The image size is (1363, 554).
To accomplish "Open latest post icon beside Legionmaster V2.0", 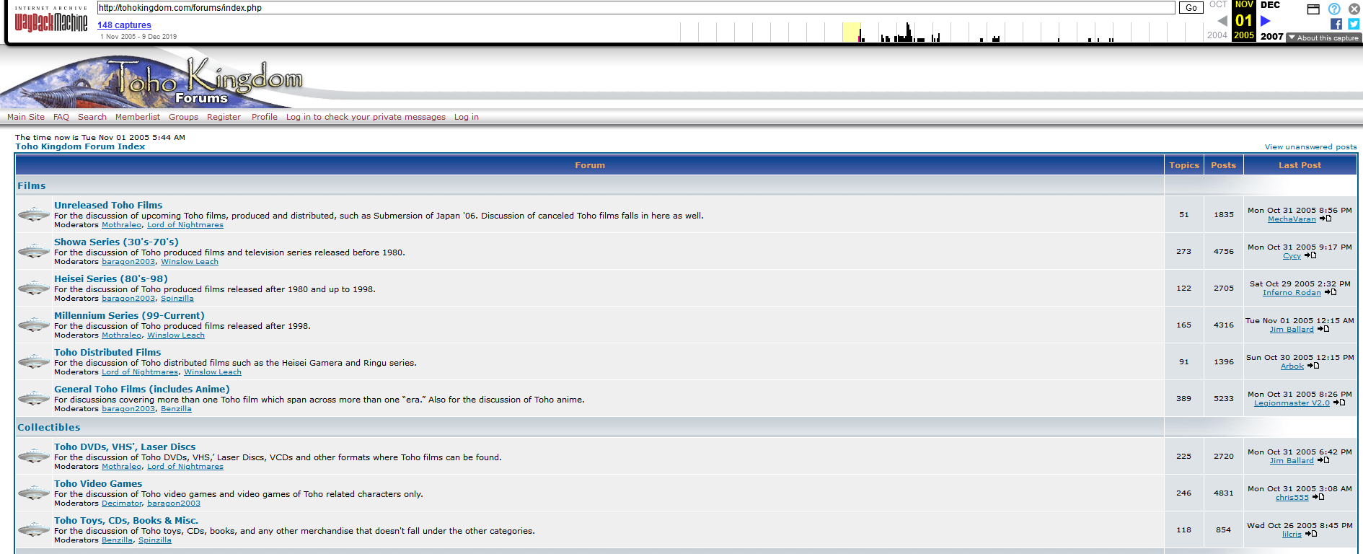I will [1339, 403].
